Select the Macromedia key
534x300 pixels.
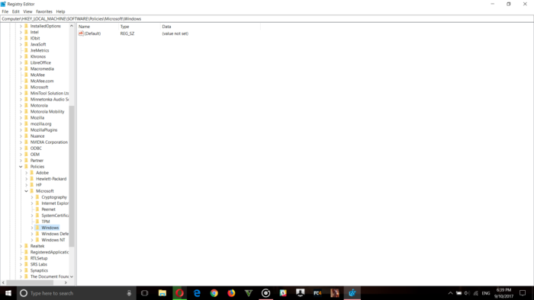click(42, 69)
